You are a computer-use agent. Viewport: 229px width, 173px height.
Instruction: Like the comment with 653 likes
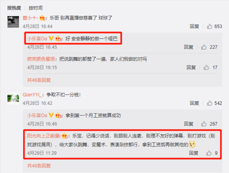pos(209,26)
